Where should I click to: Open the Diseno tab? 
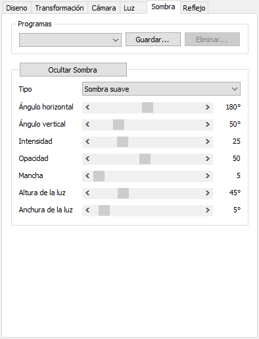coord(16,8)
